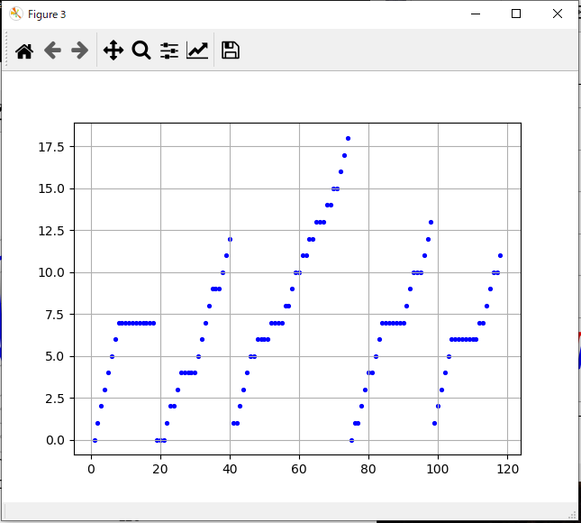Click the x-axis label 80
The image size is (581, 523).
(368, 469)
